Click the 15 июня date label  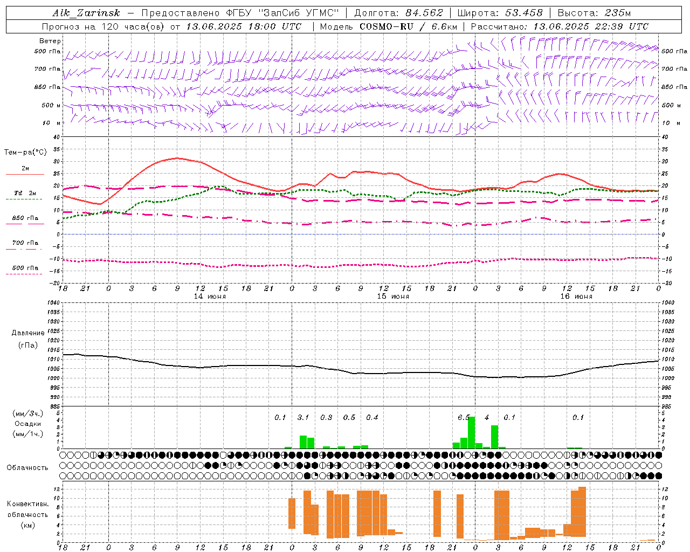[x=393, y=296]
